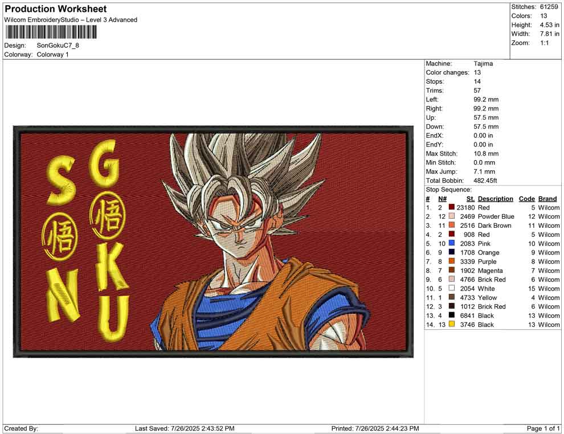Click the stitch count 23180
The height and width of the screenshot is (434, 564).
tap(465, 207)
